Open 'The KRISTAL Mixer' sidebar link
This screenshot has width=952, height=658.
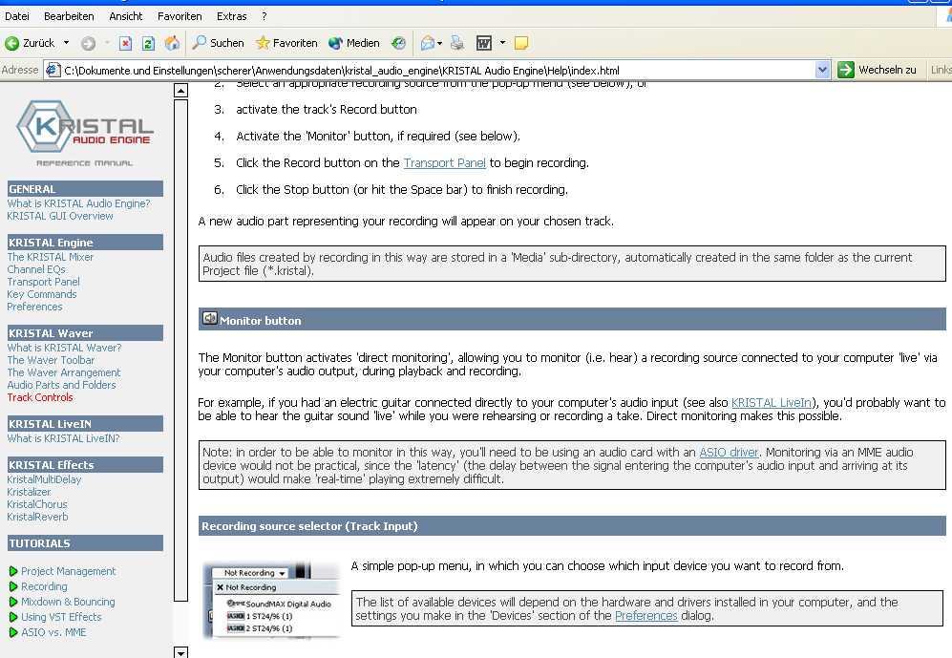(51, 257)
